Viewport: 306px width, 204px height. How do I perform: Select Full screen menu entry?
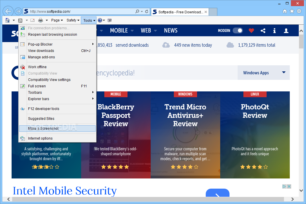[57, 86]
